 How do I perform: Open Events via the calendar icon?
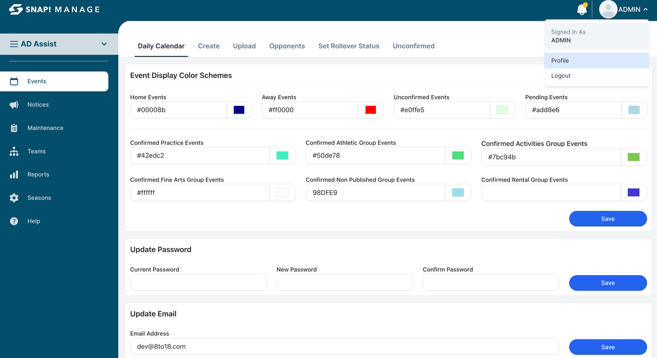click(14, 82)
